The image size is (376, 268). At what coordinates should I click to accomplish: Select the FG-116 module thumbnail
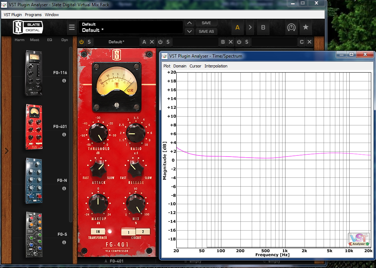(x=34, y=73)
